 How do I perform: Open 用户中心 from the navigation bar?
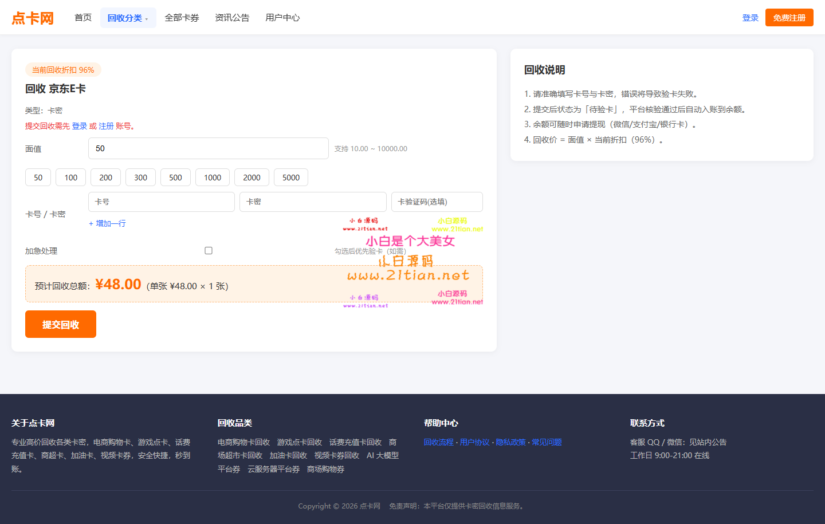tap(282, 18)
